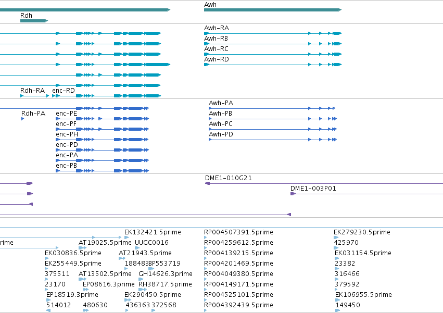Click the enc-PH protein label

67,134
